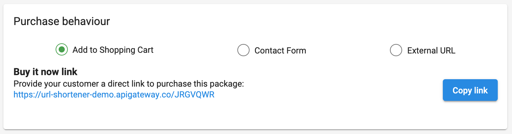Switch purchase behaviour to Contact Form
Viewport: 512px width, 134px height.
point(243,50)
